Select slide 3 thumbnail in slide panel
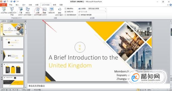 (x=13, y=56)
